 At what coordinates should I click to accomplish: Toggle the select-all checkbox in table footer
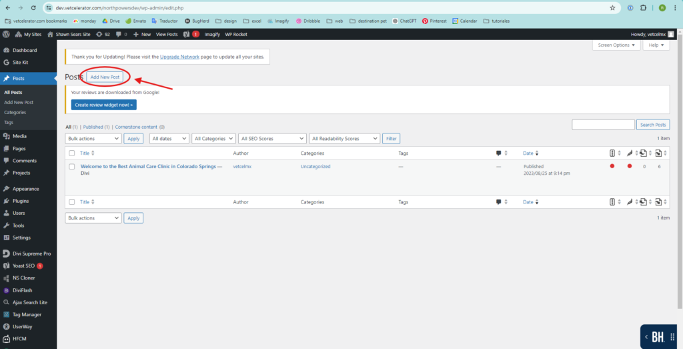pos(71,202)
